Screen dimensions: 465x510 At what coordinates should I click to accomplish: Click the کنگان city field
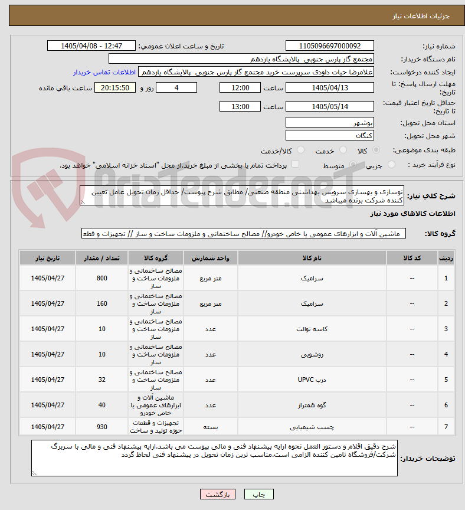330,136
